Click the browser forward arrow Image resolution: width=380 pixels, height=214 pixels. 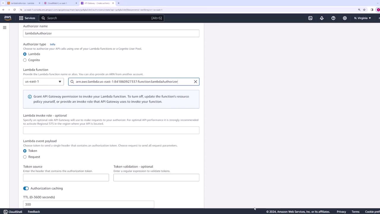pos(9,10)
